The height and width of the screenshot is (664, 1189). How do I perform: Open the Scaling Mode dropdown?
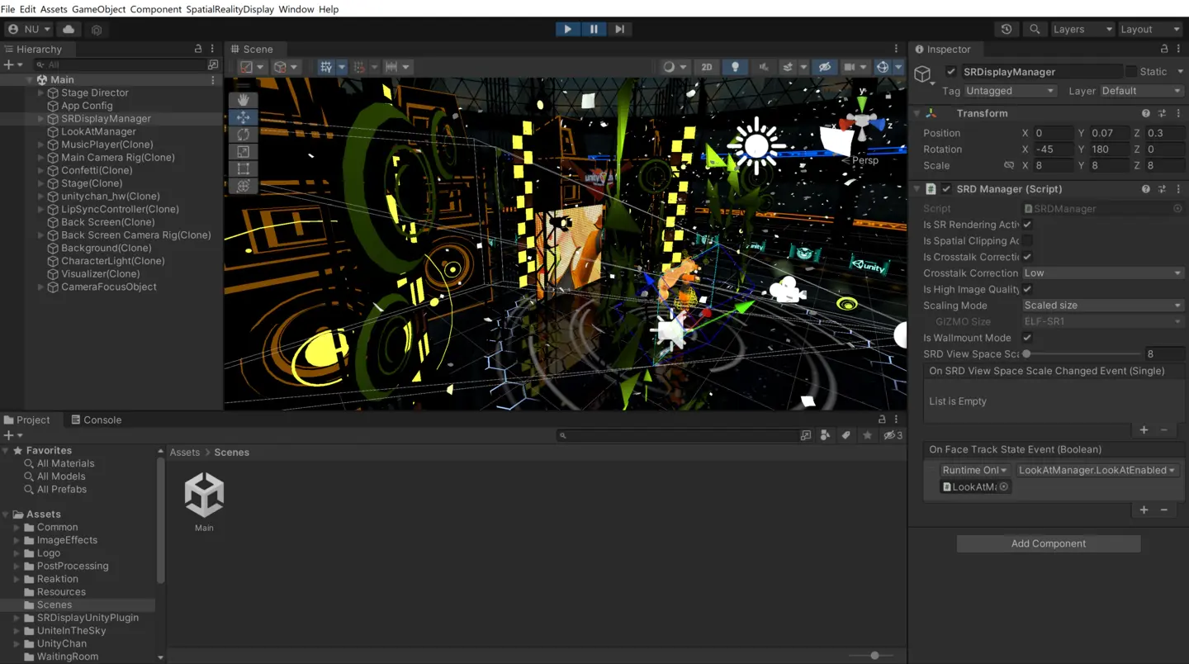[x=1101, y=306]
